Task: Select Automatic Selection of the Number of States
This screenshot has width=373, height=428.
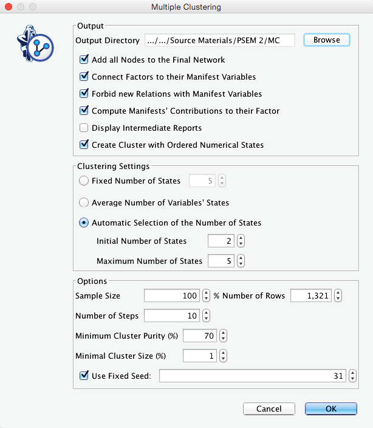Action: click(x=84, y=223)
